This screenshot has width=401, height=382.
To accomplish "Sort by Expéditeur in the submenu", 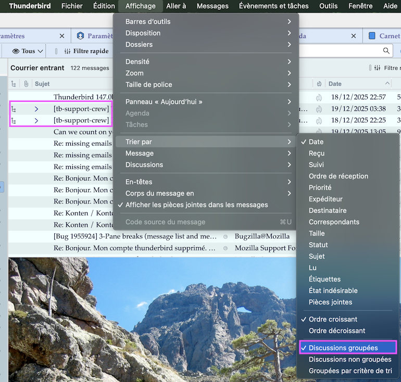I will [x=325, y=199].
